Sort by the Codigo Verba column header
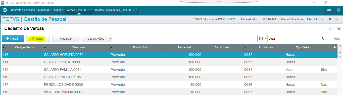343x95 pixels. (x=22, y=47)
